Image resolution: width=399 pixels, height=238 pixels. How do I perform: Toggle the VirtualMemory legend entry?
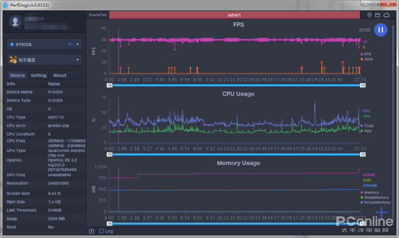(x=375, y=202)
